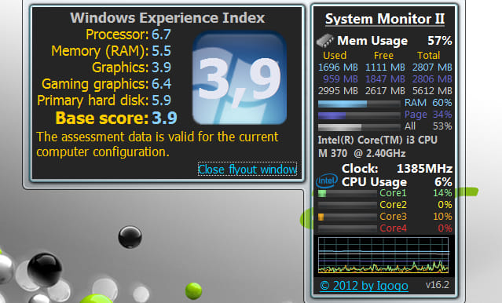
Task: Click the Intel logo icon
Action: coord(327,181)
